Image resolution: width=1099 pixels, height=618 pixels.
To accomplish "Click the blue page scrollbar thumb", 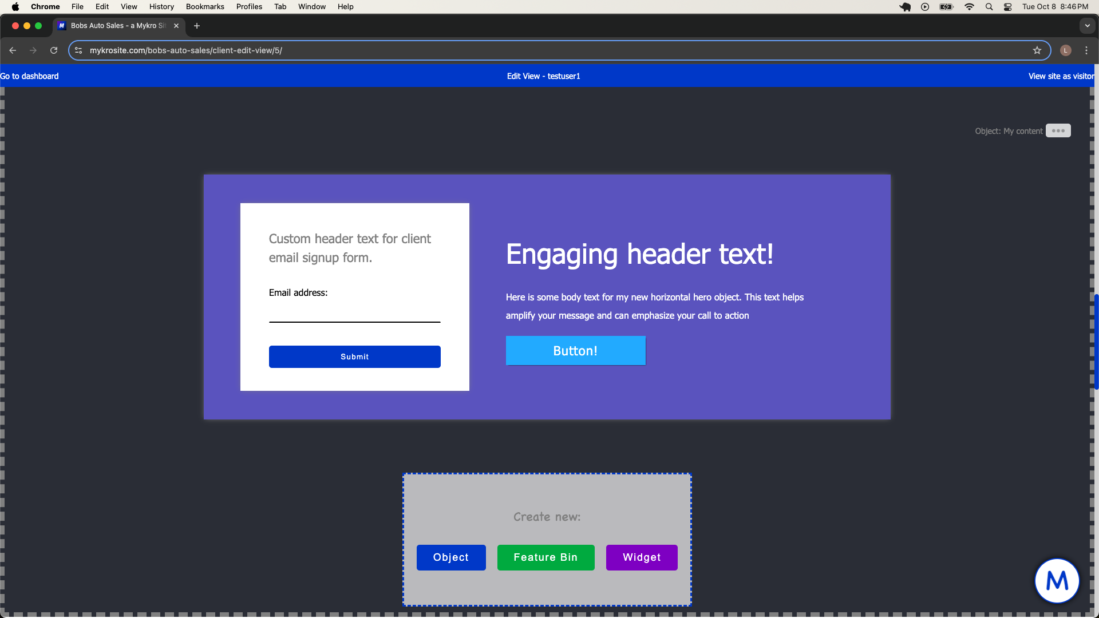I will [1096, 342].
